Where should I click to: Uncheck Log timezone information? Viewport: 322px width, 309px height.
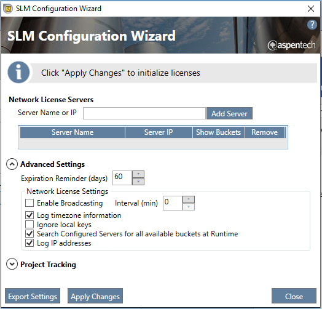tap(29, 215)
